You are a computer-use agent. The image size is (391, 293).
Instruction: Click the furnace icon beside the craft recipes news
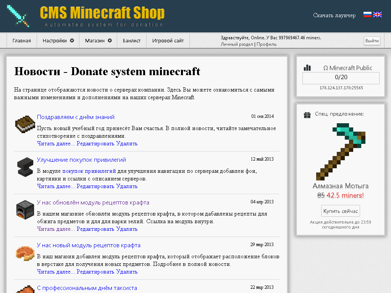(25, 209)
